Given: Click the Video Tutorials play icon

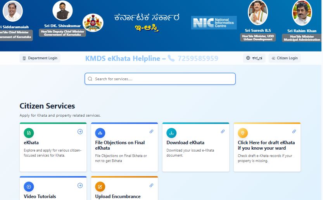Looking at the screenshot, I should point(29,186).
